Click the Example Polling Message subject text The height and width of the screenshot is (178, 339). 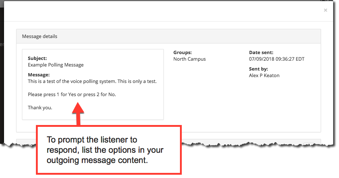[x=56, y=65]
